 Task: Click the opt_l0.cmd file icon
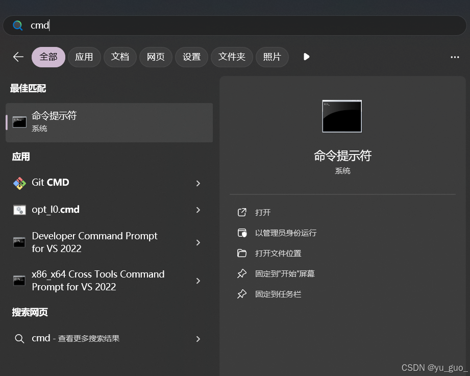coord(19,210)
